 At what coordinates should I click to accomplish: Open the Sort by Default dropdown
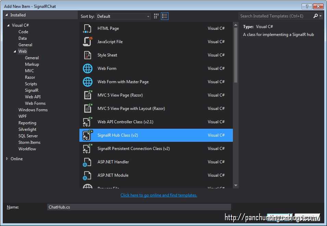point(123,16)
